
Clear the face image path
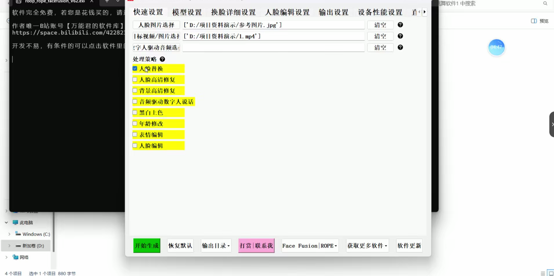380,25
